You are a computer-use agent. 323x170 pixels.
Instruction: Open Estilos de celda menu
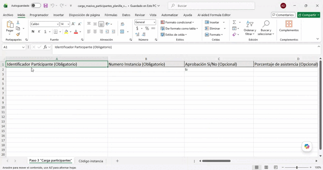174,34
